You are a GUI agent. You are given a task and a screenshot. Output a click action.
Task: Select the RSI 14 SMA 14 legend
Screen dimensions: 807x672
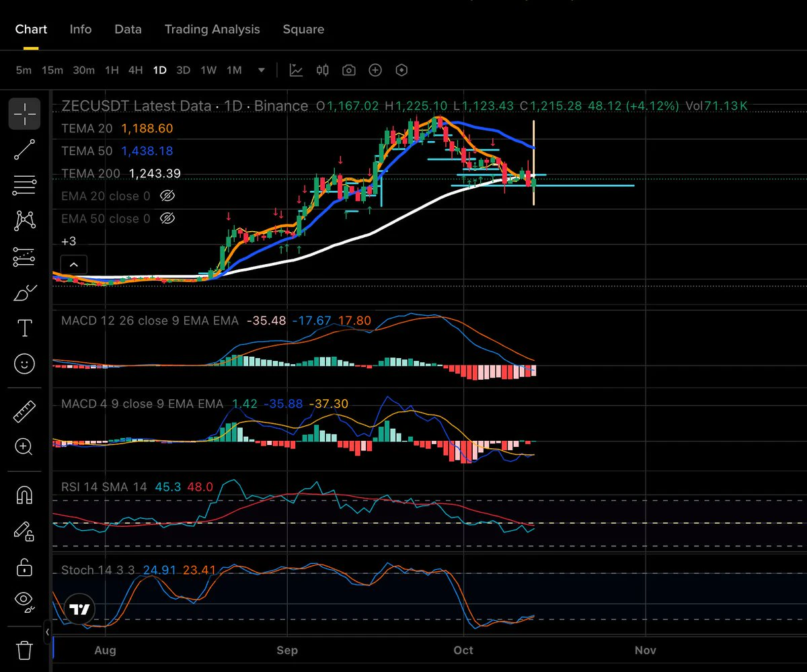(104, 487)
